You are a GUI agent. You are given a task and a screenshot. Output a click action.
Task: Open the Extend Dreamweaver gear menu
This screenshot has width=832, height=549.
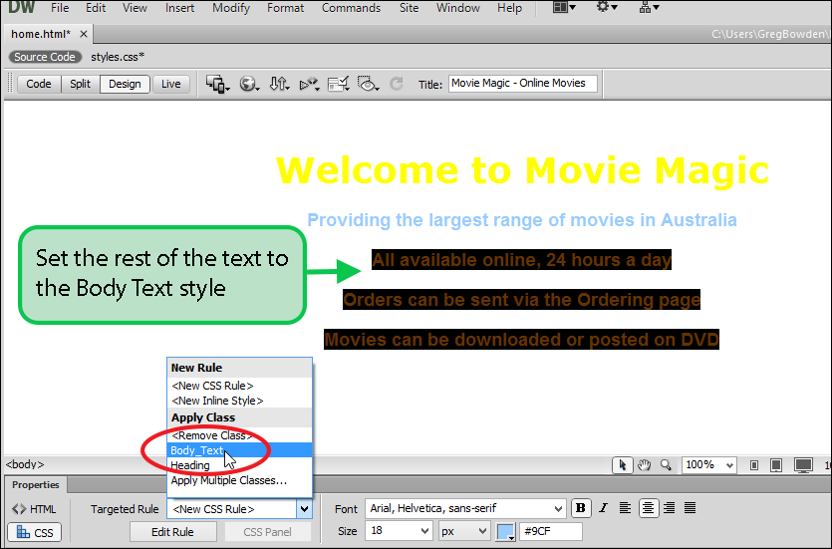click(x=607, y=7)
